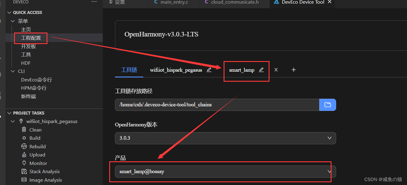The width and height of the screenshot is (407, 185).
Task: Click the Upload flame icon
Action: pos(24,155)
